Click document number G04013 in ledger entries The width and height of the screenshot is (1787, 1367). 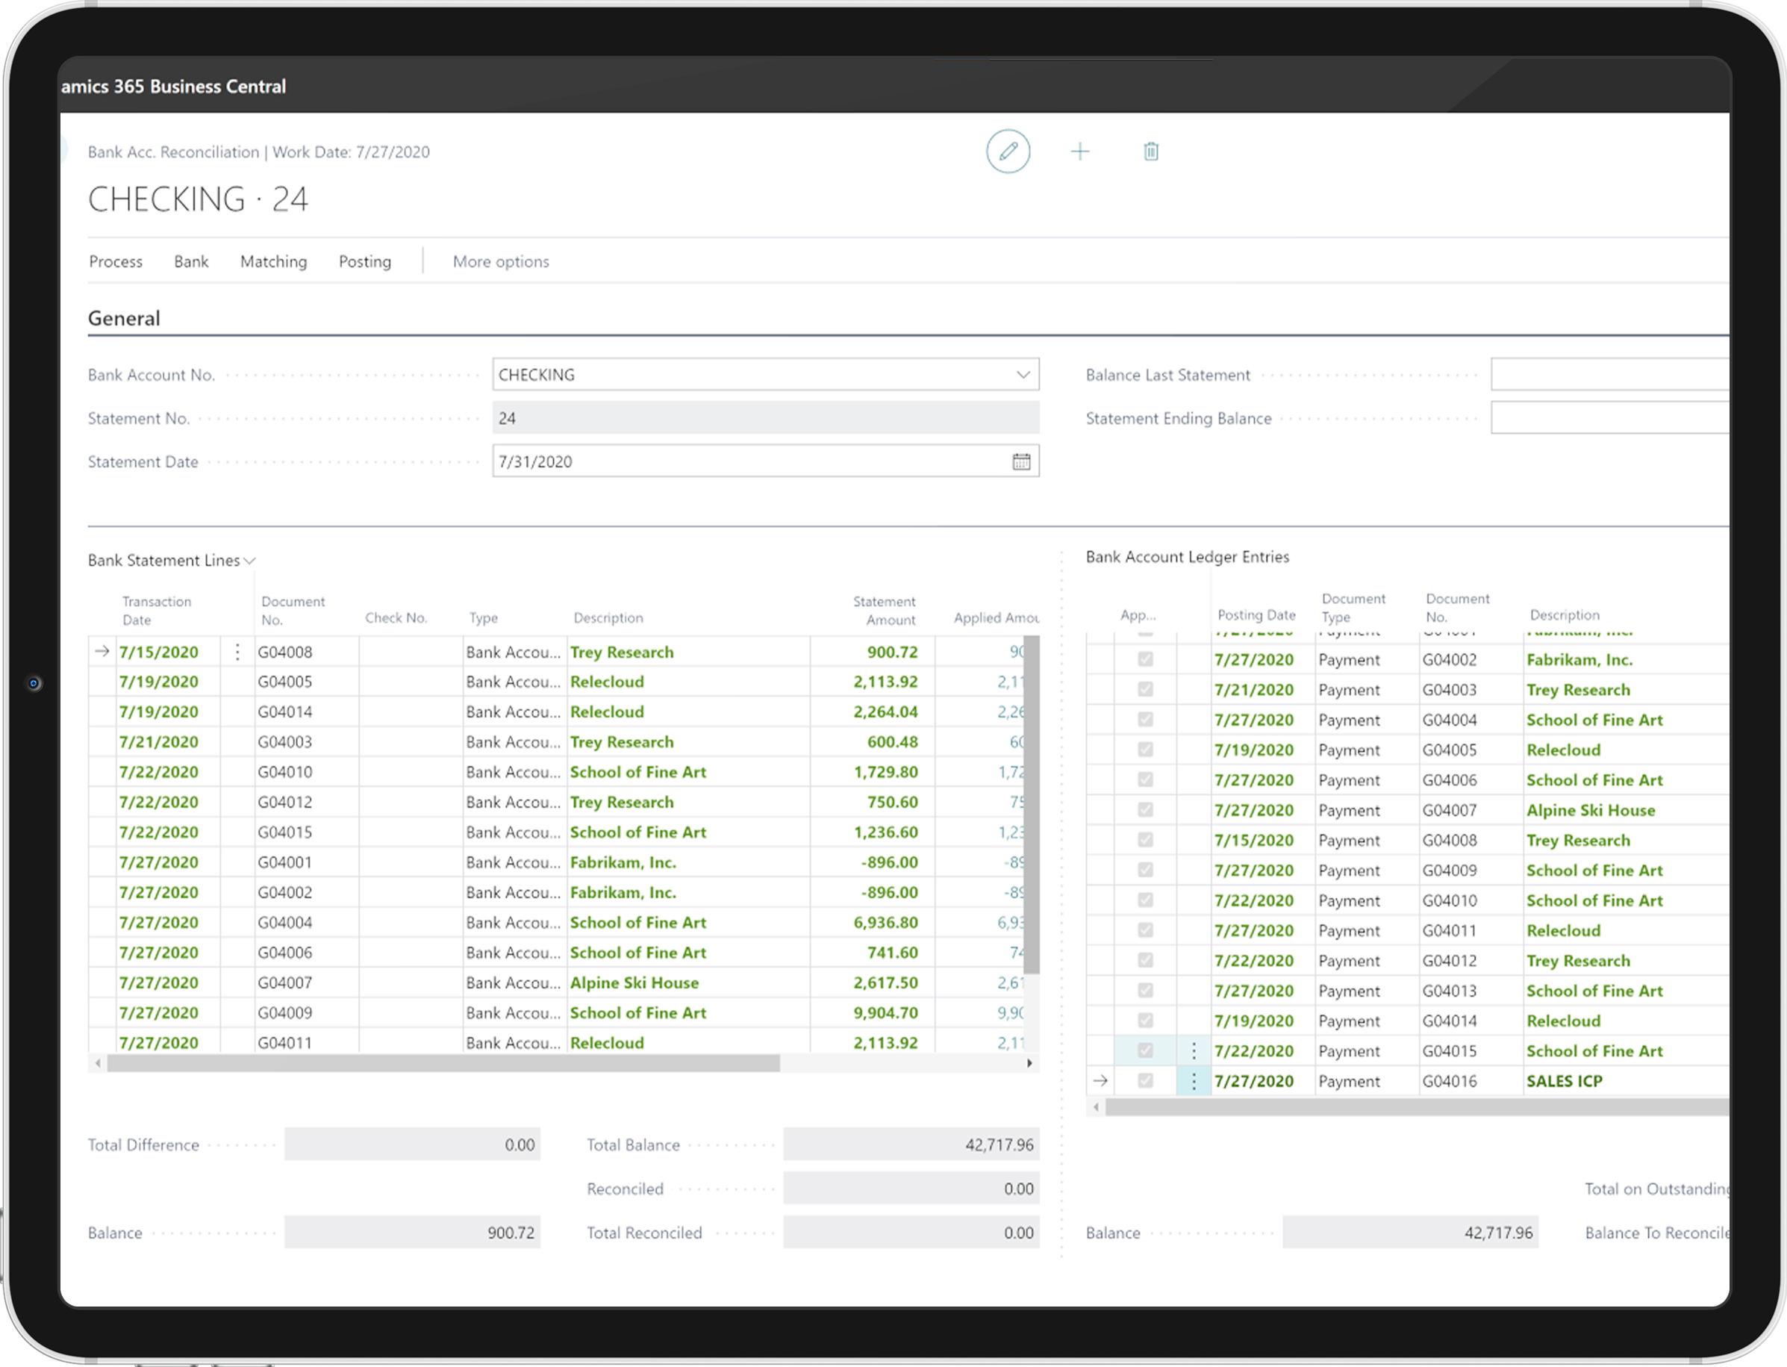1450,990
